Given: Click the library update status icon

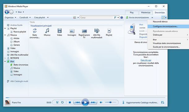Looking at the screenshot, I should click(x=123, y=102).
